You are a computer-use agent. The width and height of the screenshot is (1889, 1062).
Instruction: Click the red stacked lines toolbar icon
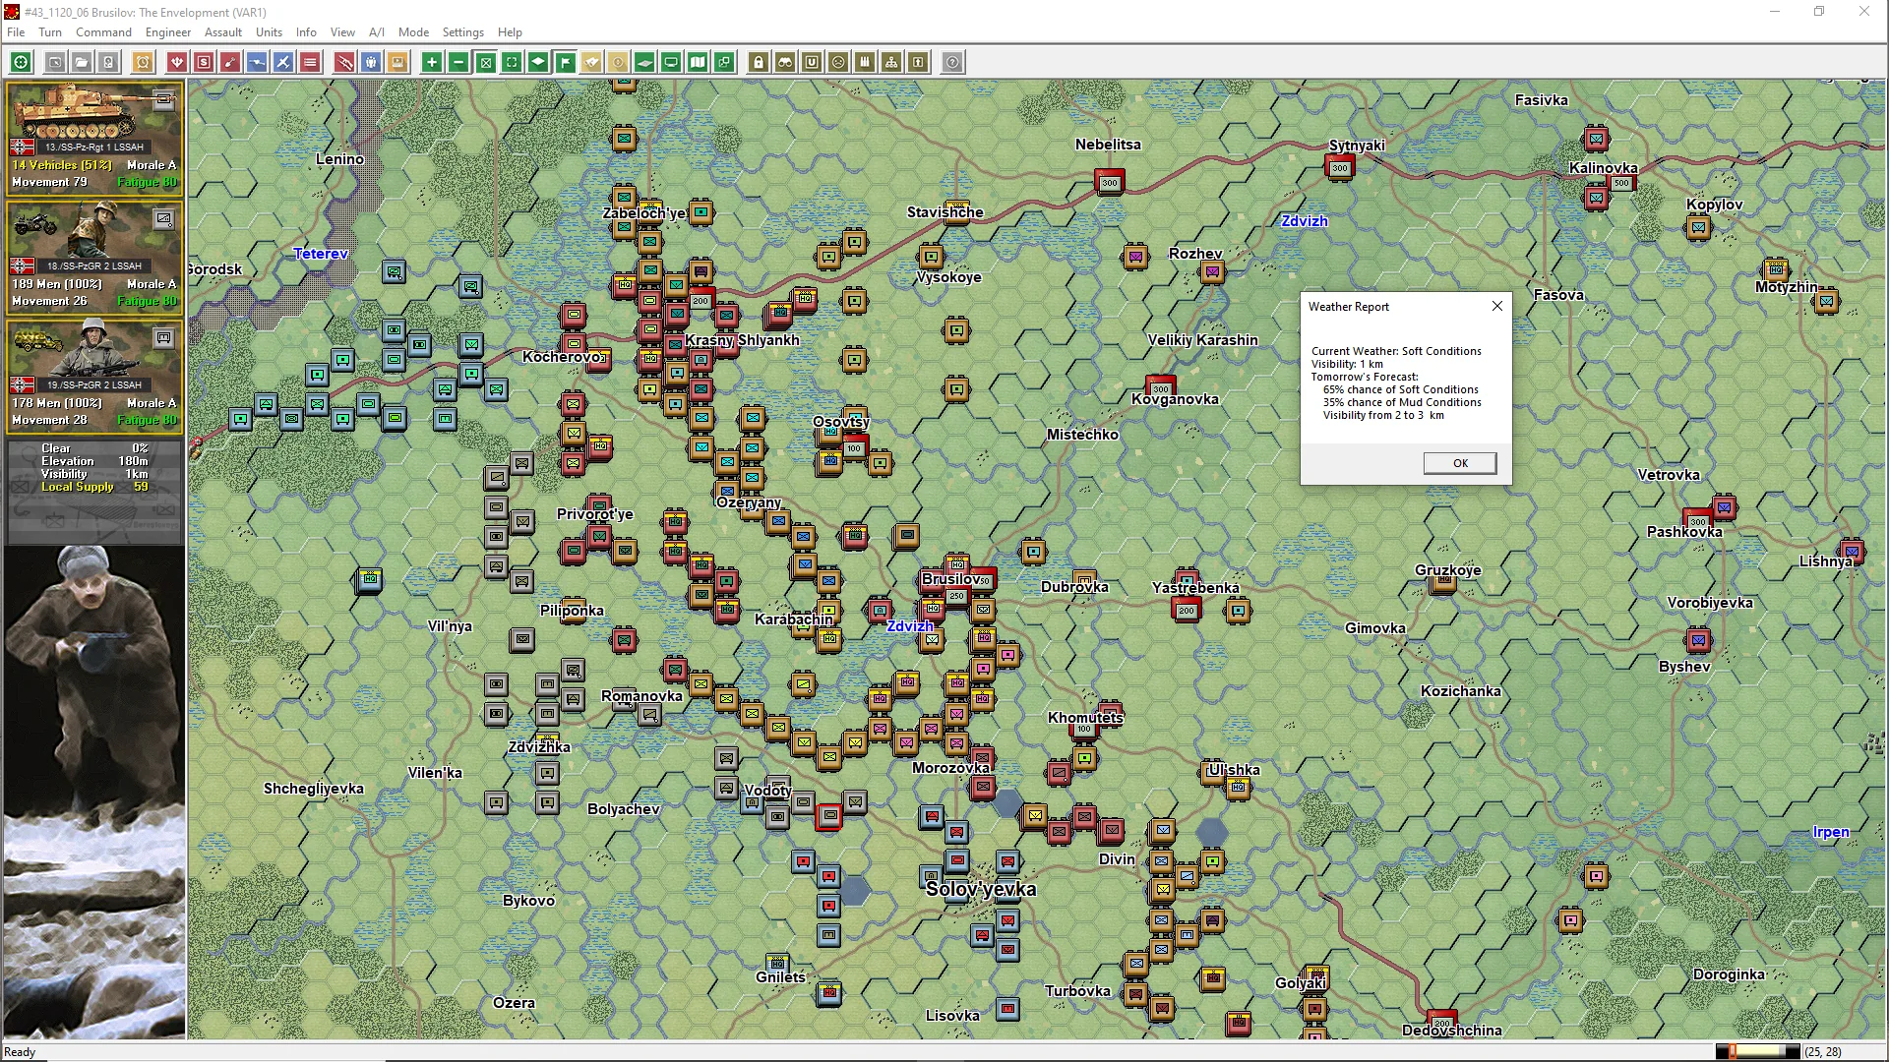click(x=310, y=62)
